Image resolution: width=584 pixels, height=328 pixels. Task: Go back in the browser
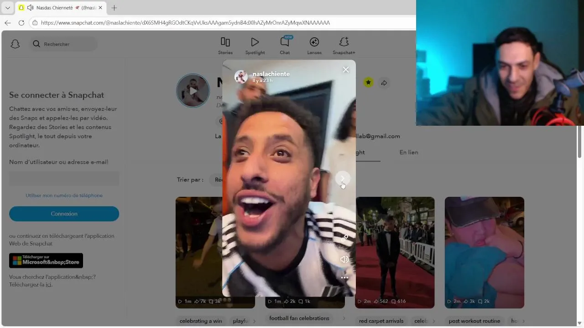coord(7,23)
